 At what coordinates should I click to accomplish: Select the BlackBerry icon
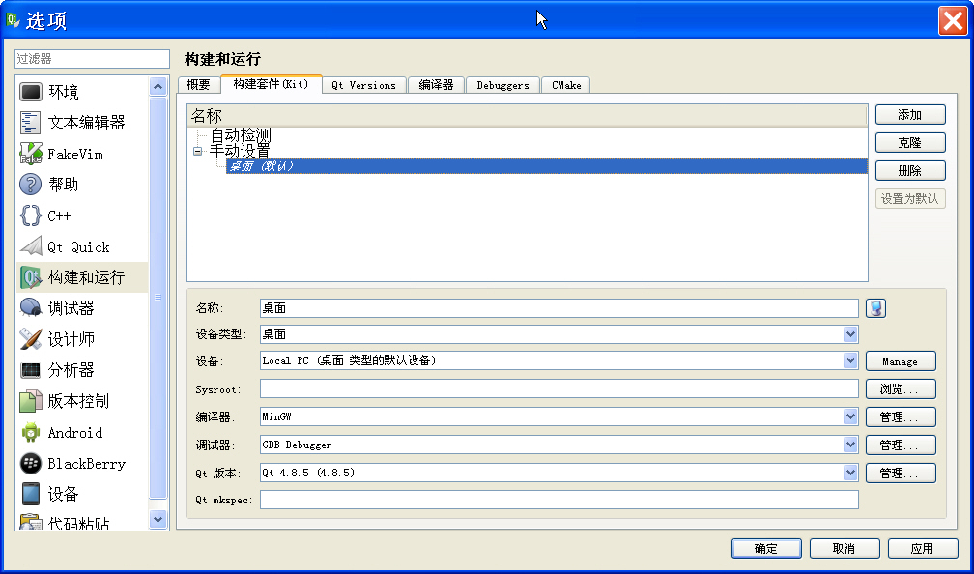tap(31, 464)
